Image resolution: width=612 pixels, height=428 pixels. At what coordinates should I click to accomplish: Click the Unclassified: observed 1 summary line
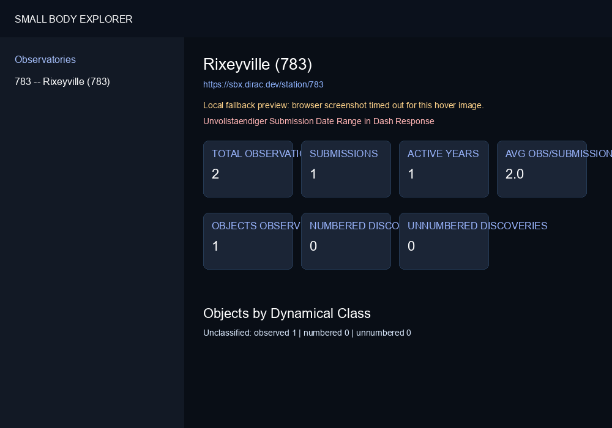[x=307, y=333]
